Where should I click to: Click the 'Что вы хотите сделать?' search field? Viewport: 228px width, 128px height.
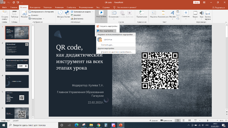(x=127, y=7)
